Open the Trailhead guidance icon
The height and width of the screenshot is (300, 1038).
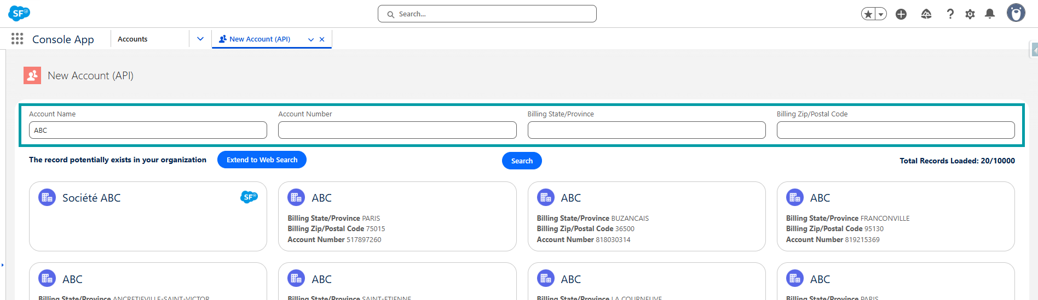926,14
